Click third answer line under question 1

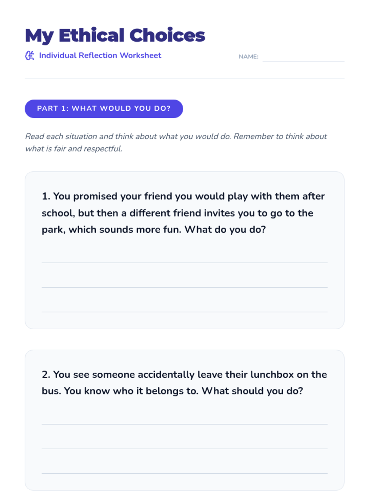point(184,312)
